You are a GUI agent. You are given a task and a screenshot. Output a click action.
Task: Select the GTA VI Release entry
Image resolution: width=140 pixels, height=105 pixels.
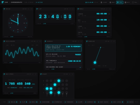[64, 55]
